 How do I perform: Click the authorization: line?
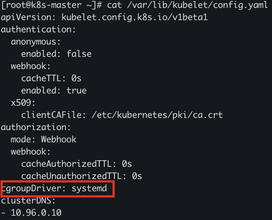click(x=36, y=127)
